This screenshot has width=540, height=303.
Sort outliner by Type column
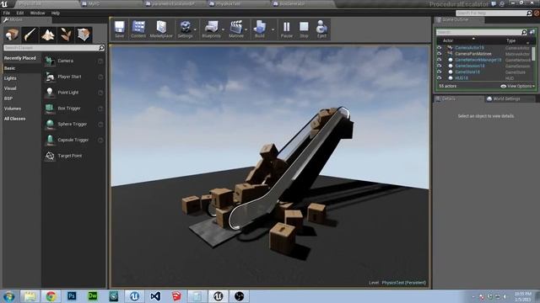pyautogui.click(x=510, y=40)
